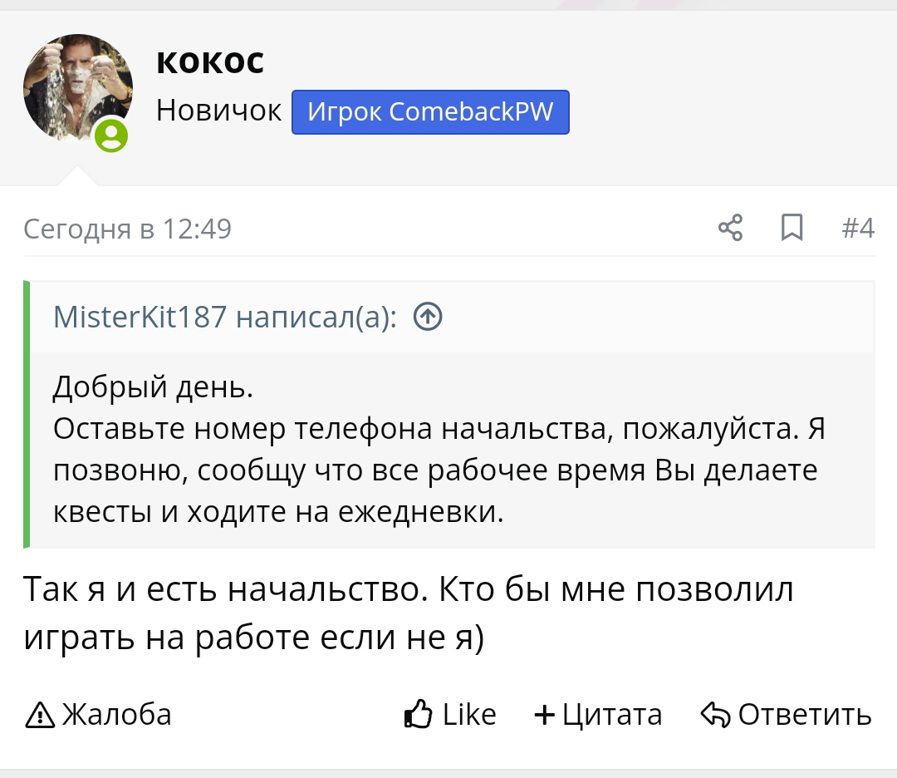The width and height of the screenshot is (897, 778).
Task: Click the Игрок ComebackPW badge
Action: point(430,112)
